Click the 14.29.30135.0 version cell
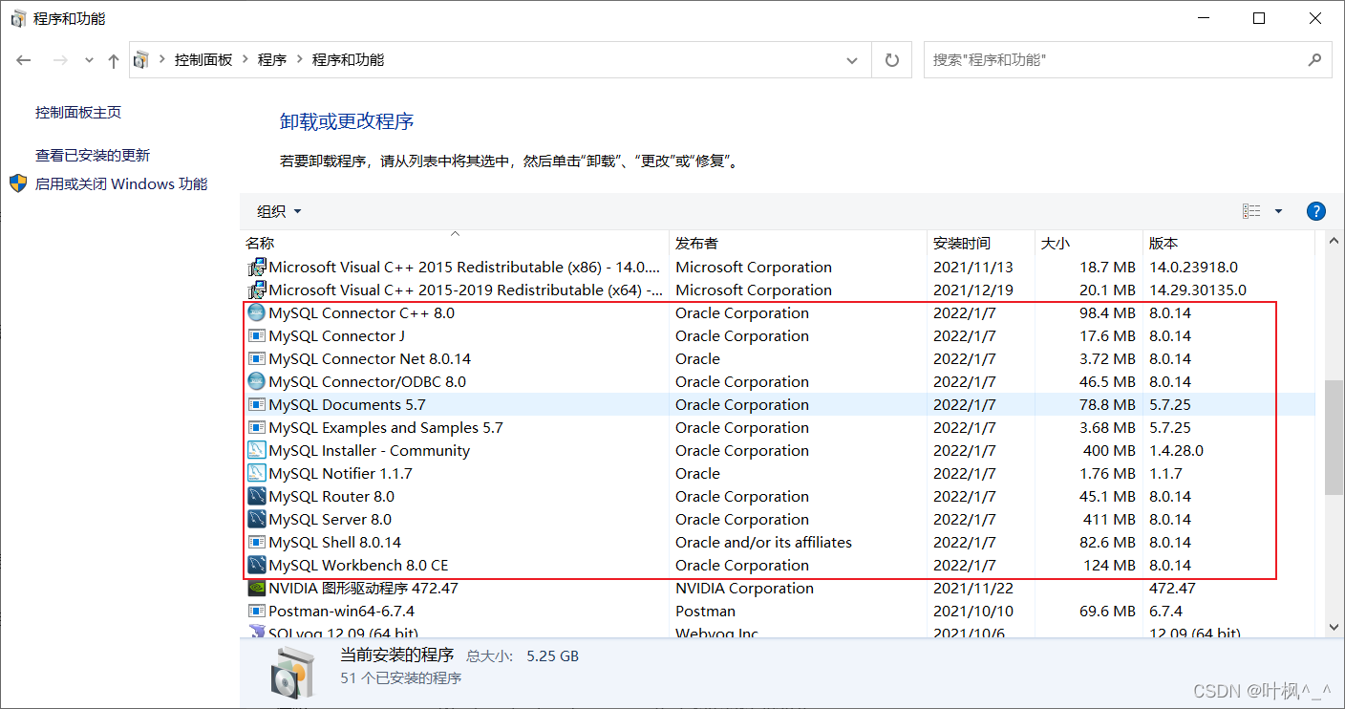1345x709 pixels. [x=1198, y=290]
